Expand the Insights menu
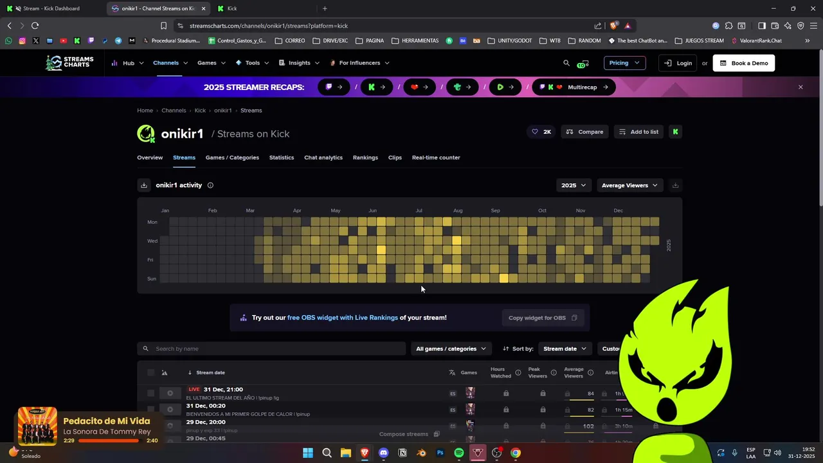This screenshot has width=823, height=463. point(300,63)
